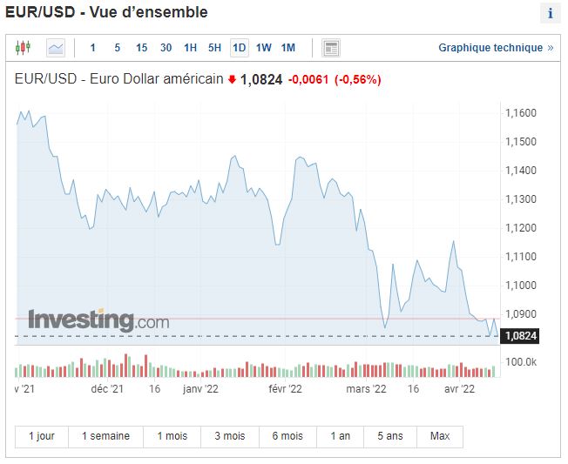The image size is (568, 464).
Task: Show the '1 jour' time range
Action: click(x=42, y=436)
